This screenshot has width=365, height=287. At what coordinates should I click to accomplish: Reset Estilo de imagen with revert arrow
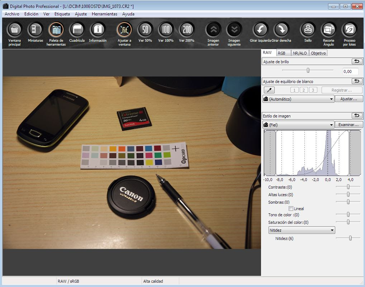[x=357, y=116]
